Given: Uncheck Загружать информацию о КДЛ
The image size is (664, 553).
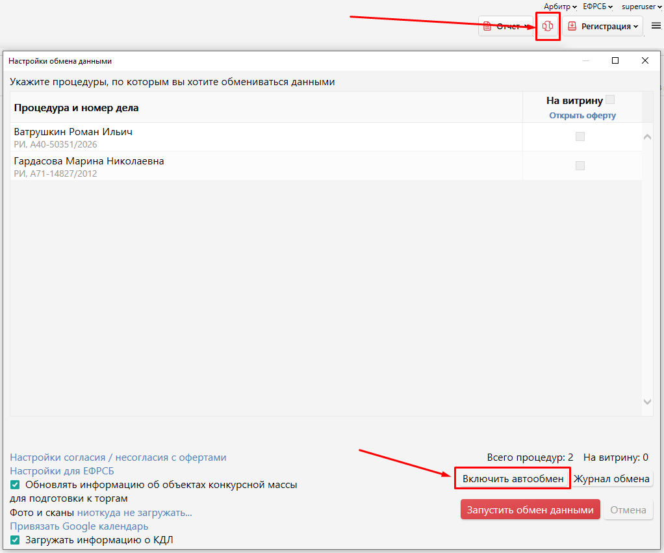Looking at the screenshot, I should pos(15,540).
